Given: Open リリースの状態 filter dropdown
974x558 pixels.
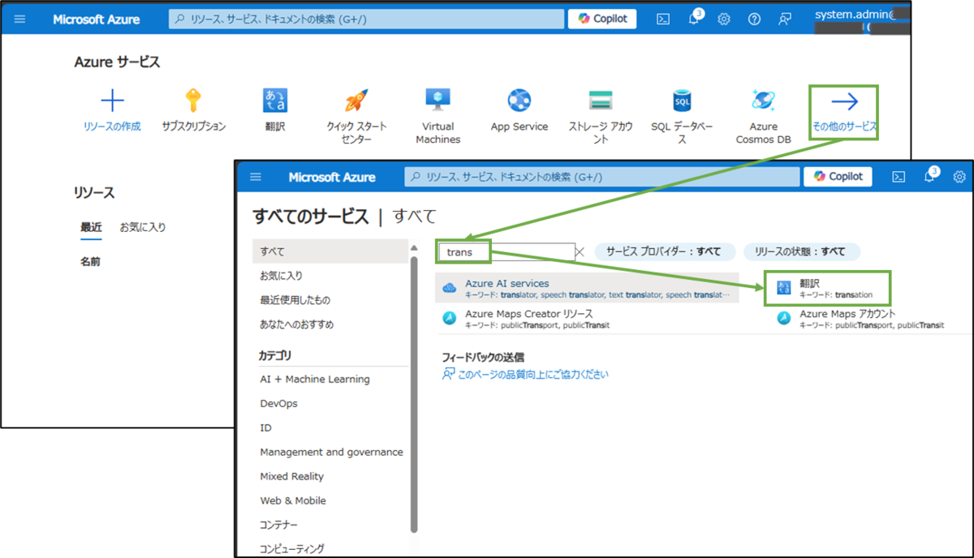Looking at the screenshot, I should pyautogui.click(x=800, y=252).
